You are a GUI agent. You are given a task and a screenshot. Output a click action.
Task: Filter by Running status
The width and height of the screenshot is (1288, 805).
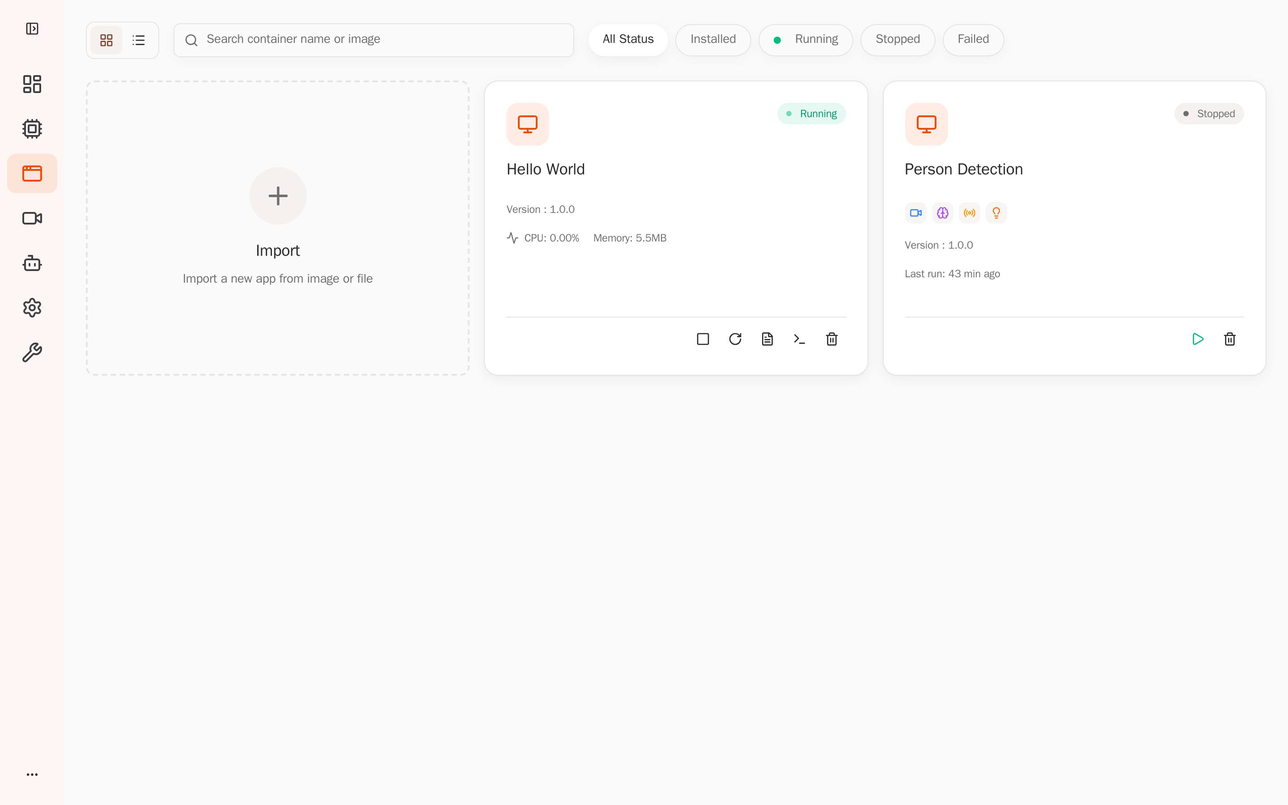(x=806, y=40)
